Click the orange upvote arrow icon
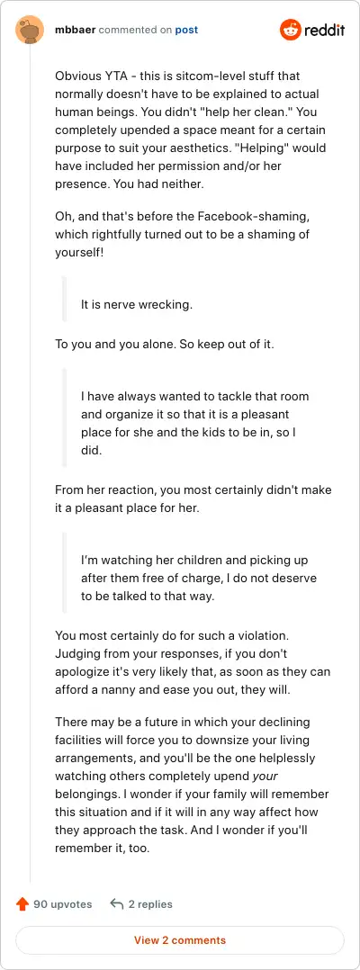Screen dimensions: 360x970 point(22,903)
